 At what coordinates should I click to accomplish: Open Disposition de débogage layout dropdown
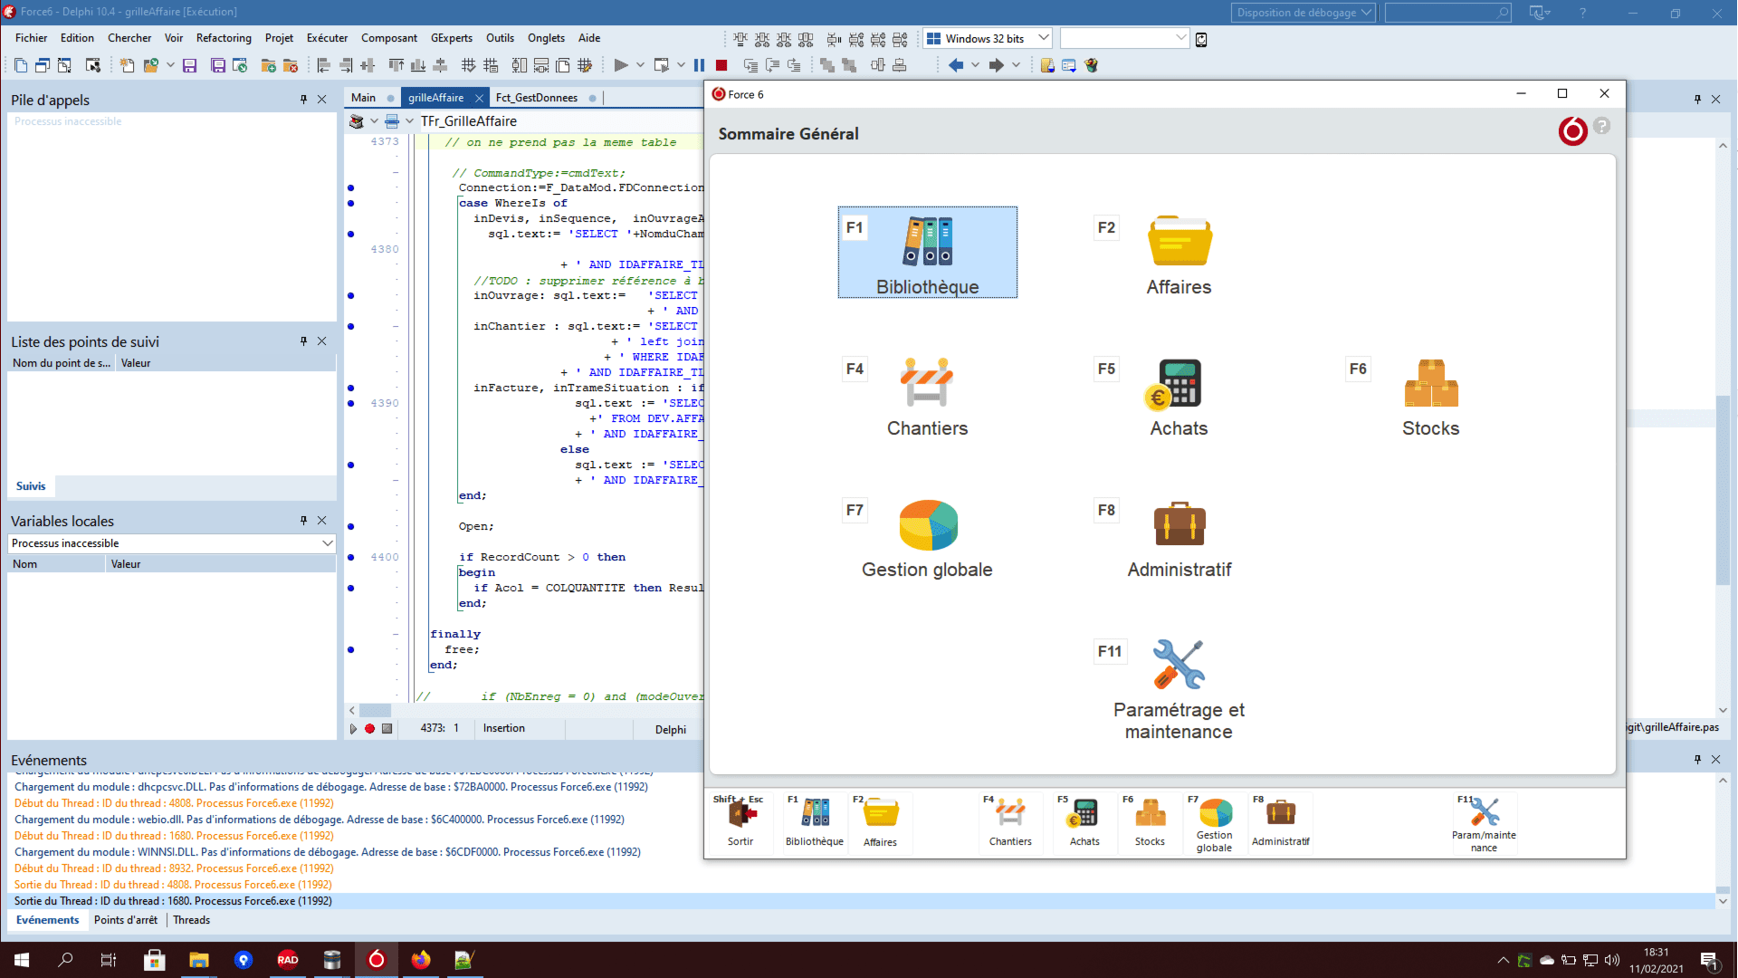(1303, 13)
